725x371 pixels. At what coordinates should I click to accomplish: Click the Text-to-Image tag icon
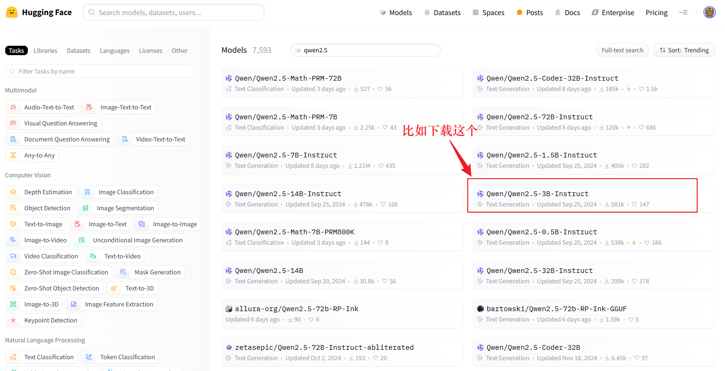tap(13, 224)
